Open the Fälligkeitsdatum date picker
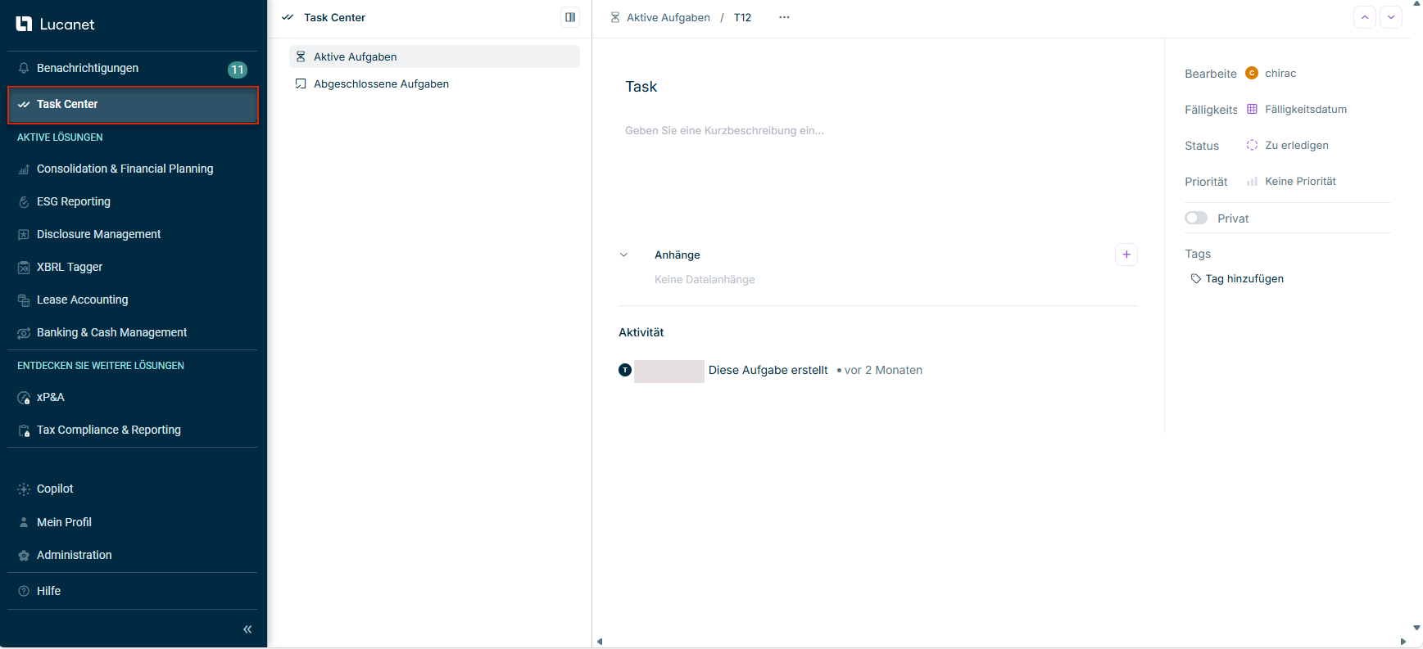This screenshot has width=1423, height=649. pos(1297,109)
